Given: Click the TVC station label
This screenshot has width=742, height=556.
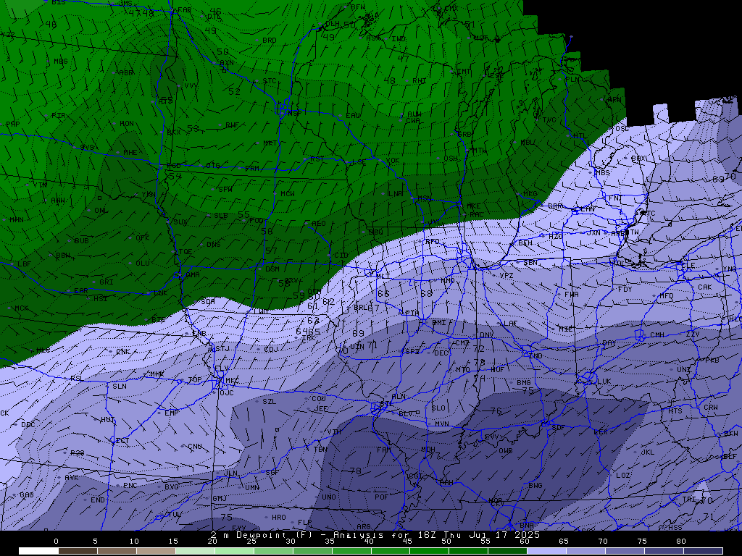Looking at the screenshot, I should coord(549,121).
